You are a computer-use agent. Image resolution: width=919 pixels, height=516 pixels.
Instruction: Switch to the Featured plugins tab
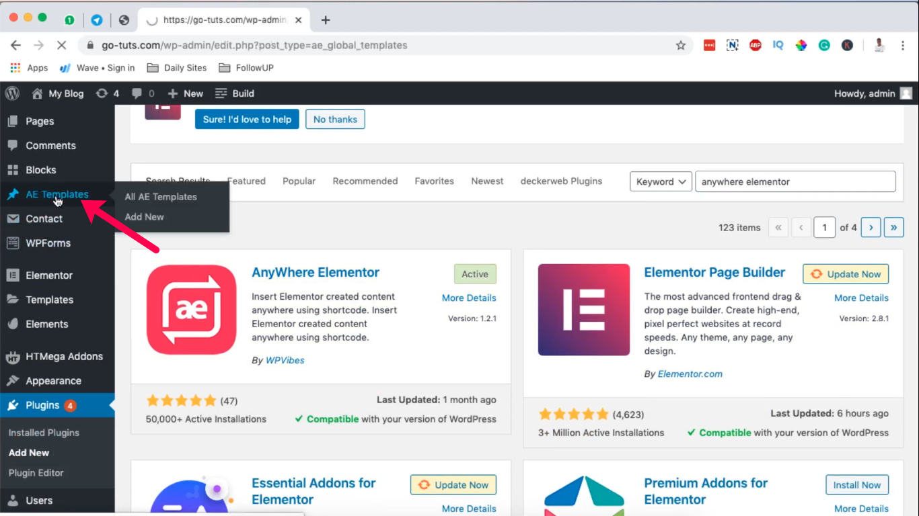(x=246, y=181)
